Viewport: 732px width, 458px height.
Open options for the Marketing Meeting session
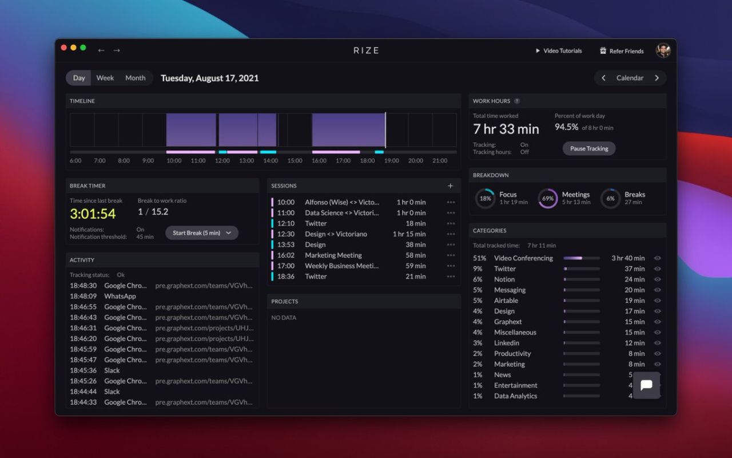click(451, 255)
